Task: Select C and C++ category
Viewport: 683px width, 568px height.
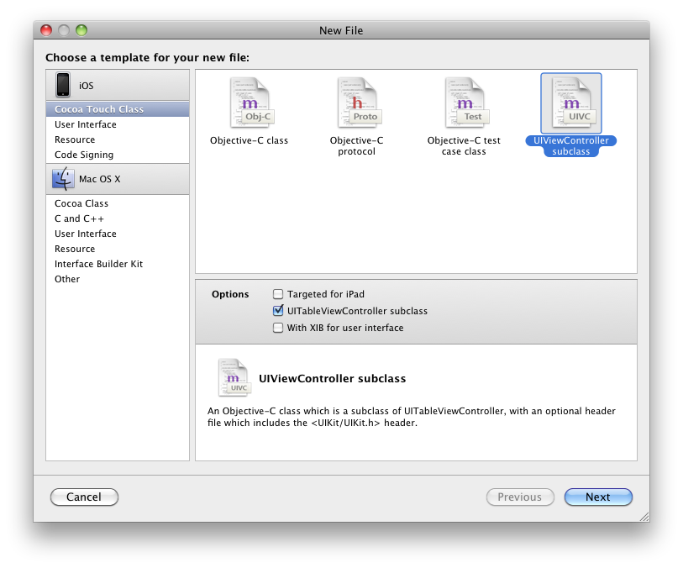Action: [118, 218]
